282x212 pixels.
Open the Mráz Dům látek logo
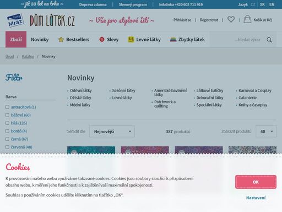pyautogui.click(x=41, y=20)
